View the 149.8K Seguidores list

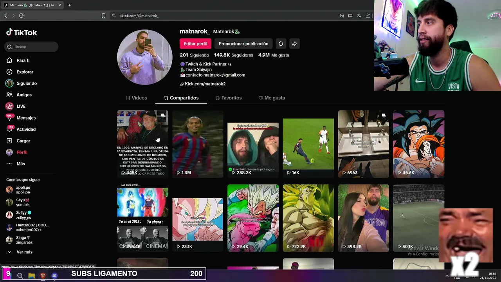pos(233,55)
